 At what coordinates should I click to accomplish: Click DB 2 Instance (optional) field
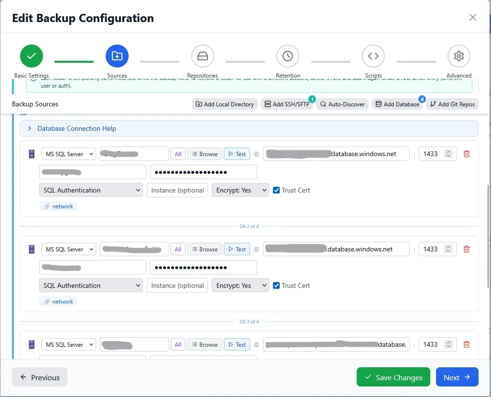point(177,286)
